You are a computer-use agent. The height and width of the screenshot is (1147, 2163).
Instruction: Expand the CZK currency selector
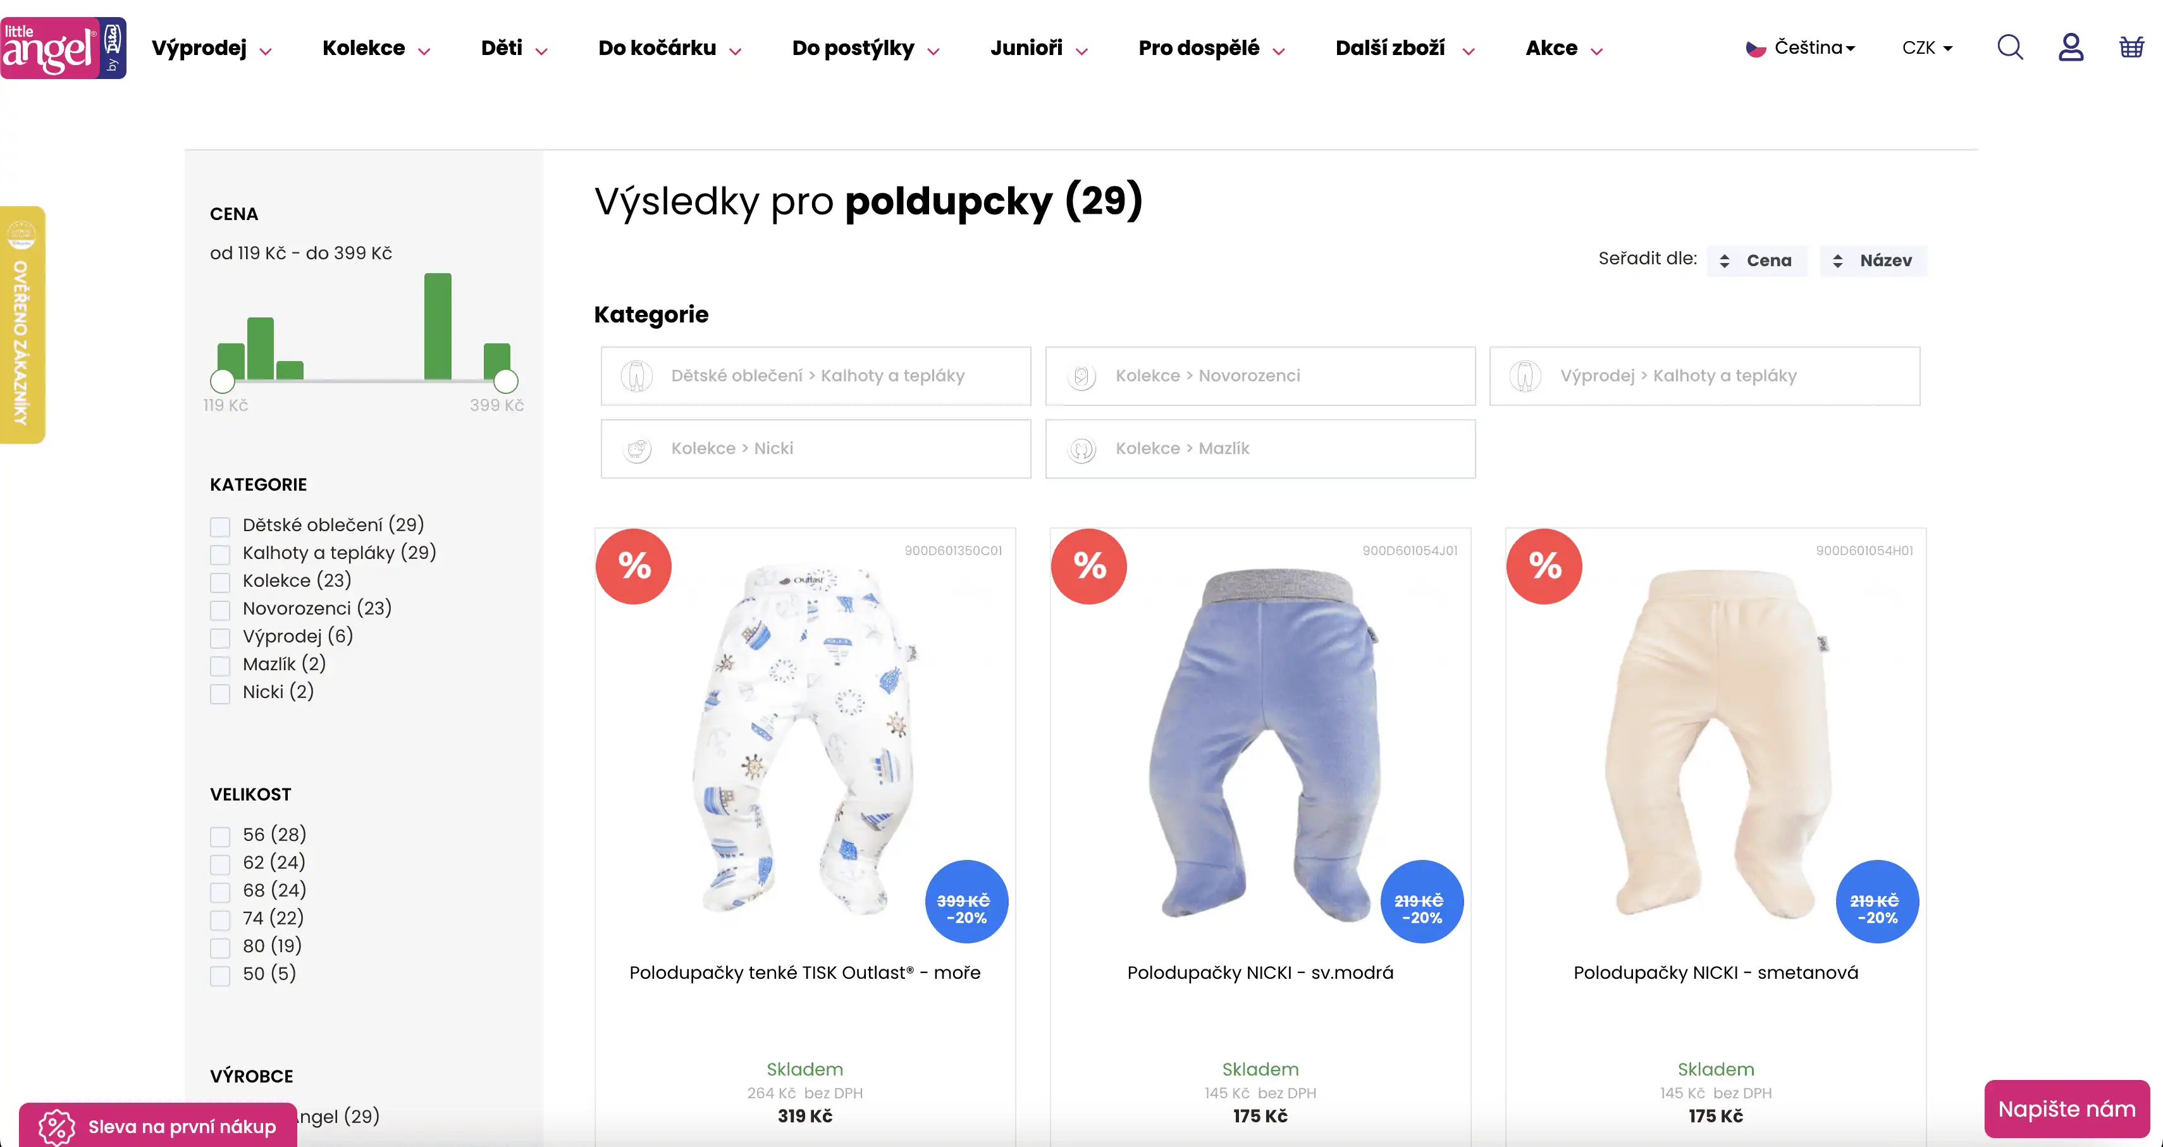[1927, 48]
